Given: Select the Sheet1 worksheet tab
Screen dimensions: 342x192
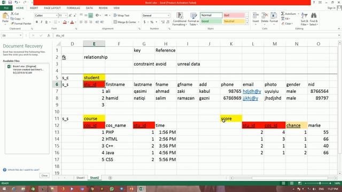Looking at the screenshot, I should click(x=81, y=178).
